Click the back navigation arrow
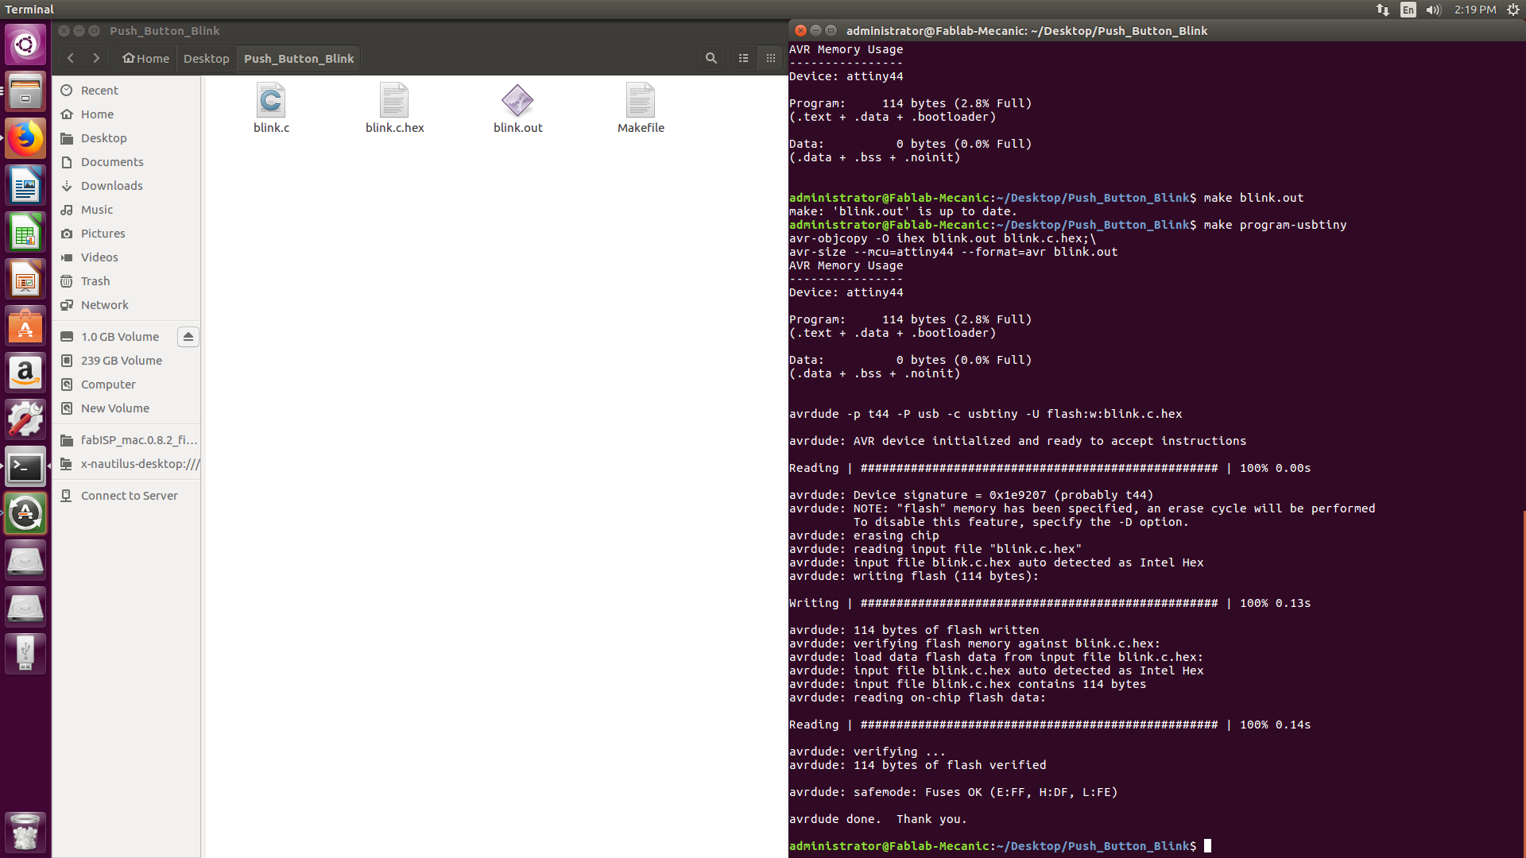The width and height of the screenshot is (1526, 858). pyautogui.click(x=72, y=58)
